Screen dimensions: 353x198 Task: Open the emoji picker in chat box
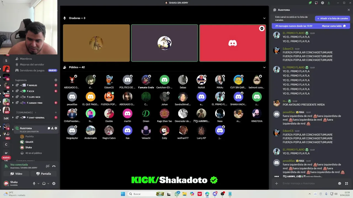click(x=339, y=183)
